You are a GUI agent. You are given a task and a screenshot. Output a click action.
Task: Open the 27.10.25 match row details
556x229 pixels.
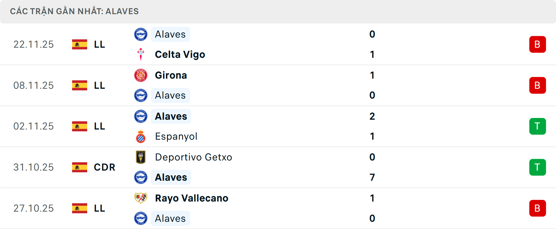coord(278,208)
